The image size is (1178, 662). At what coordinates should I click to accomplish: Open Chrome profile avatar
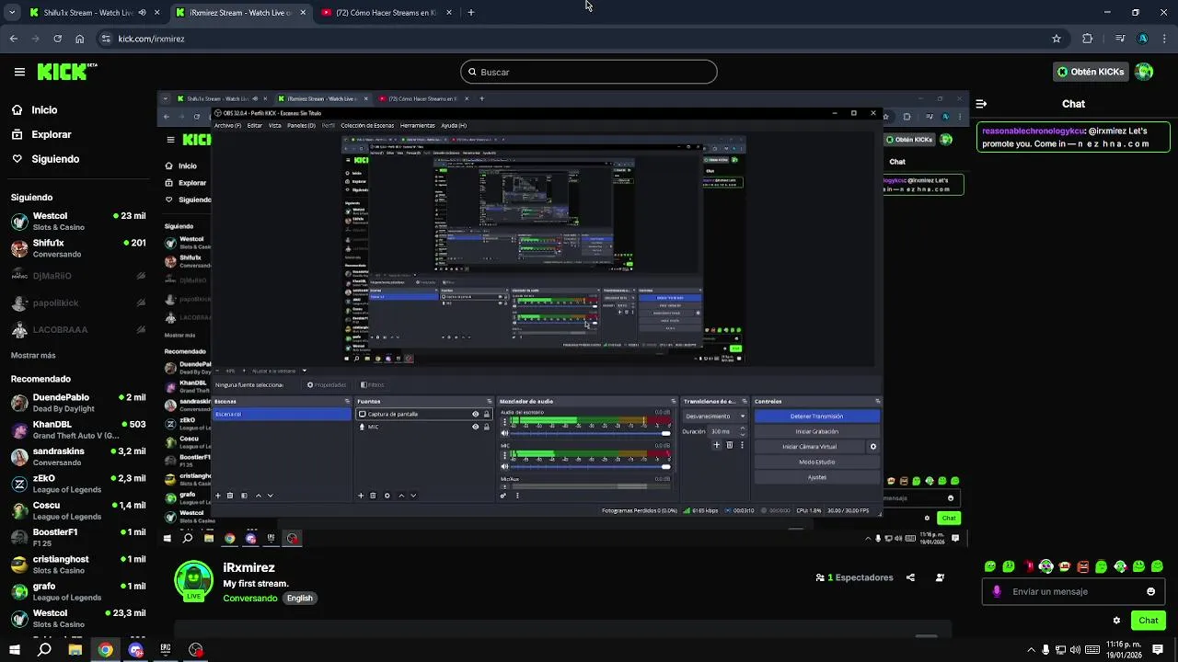1142,39
